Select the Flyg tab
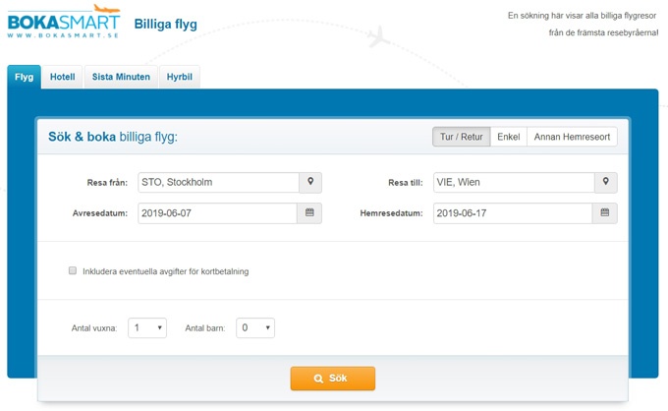 pyautogui.click(x=24, y=78)
